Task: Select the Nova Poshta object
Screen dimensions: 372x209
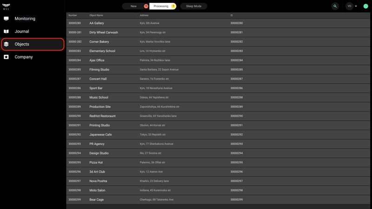Action: (x=218, y=181)
